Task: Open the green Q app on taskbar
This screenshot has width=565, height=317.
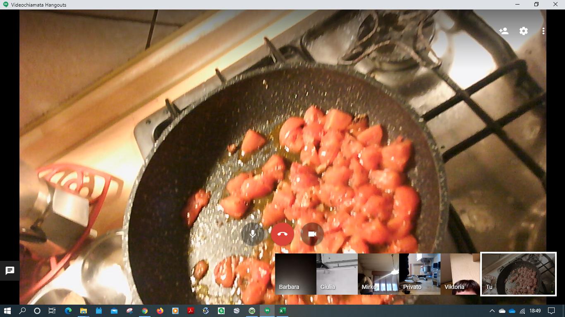Action: pyautogui.click(x=252, y=311)
